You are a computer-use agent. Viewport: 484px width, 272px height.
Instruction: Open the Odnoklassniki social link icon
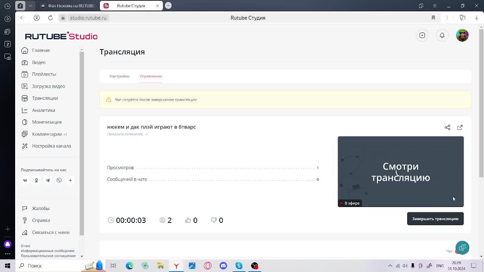36,180
